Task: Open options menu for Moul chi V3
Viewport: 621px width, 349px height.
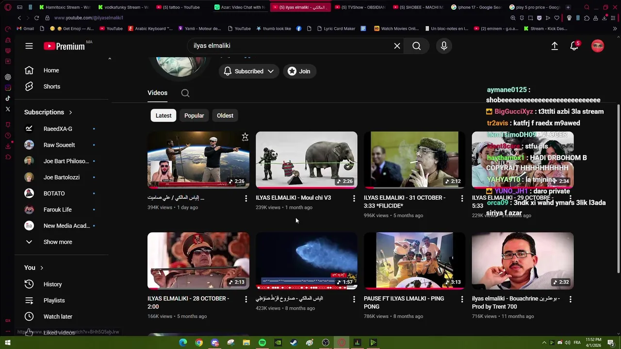Action: click(354, 198)
